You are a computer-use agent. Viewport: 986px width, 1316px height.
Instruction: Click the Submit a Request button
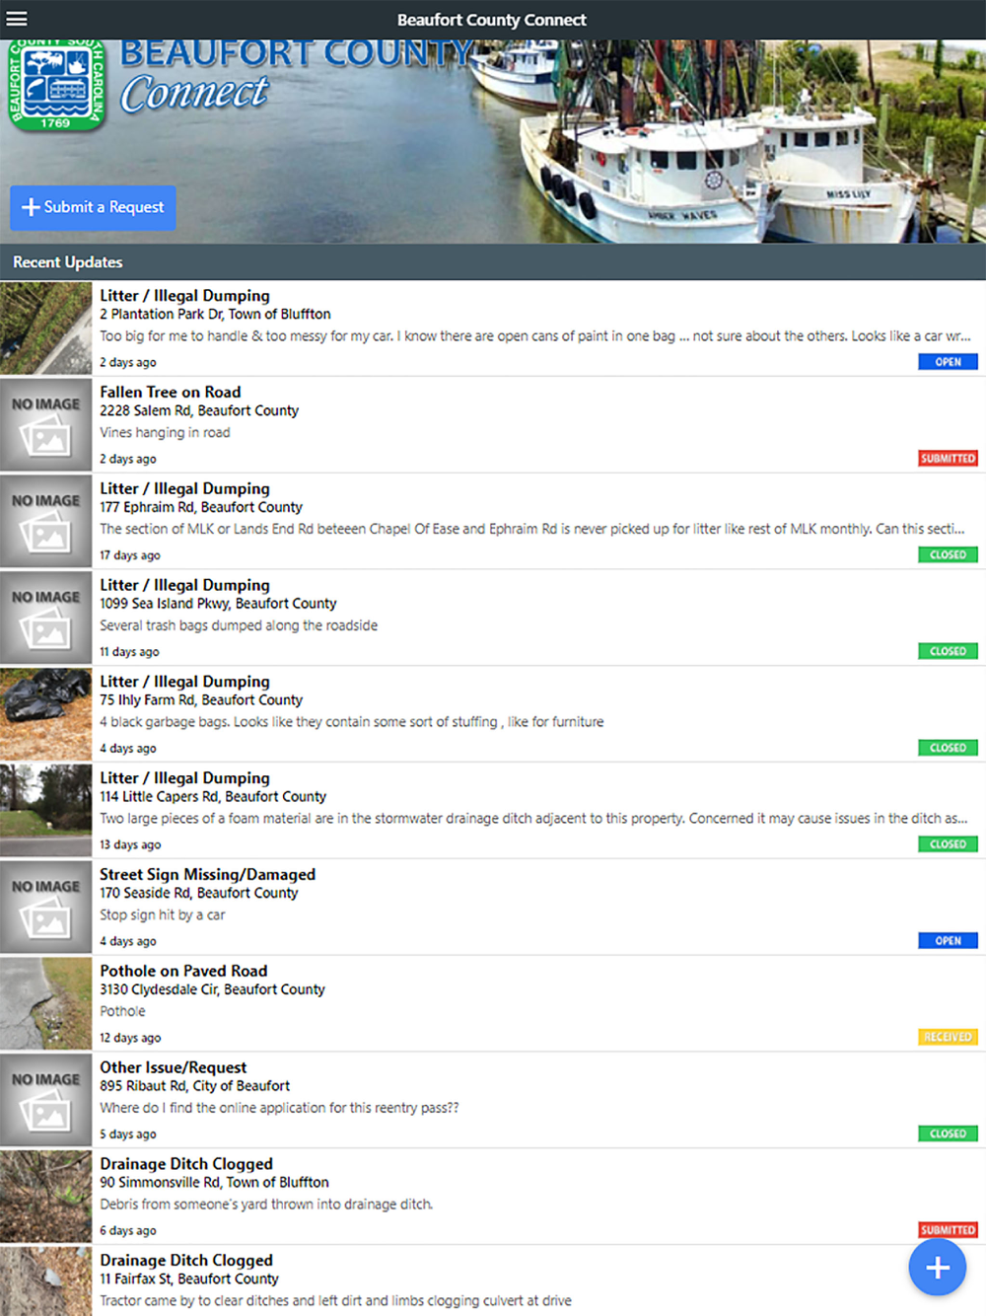(93, 207)
